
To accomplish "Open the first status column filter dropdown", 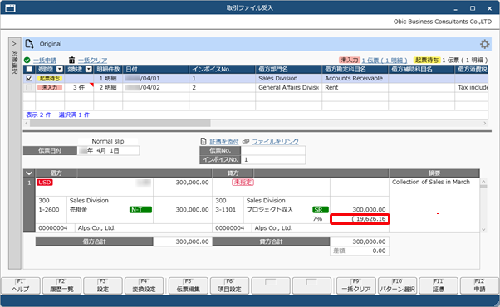I will pyautogui.click(x=59, y=69).
